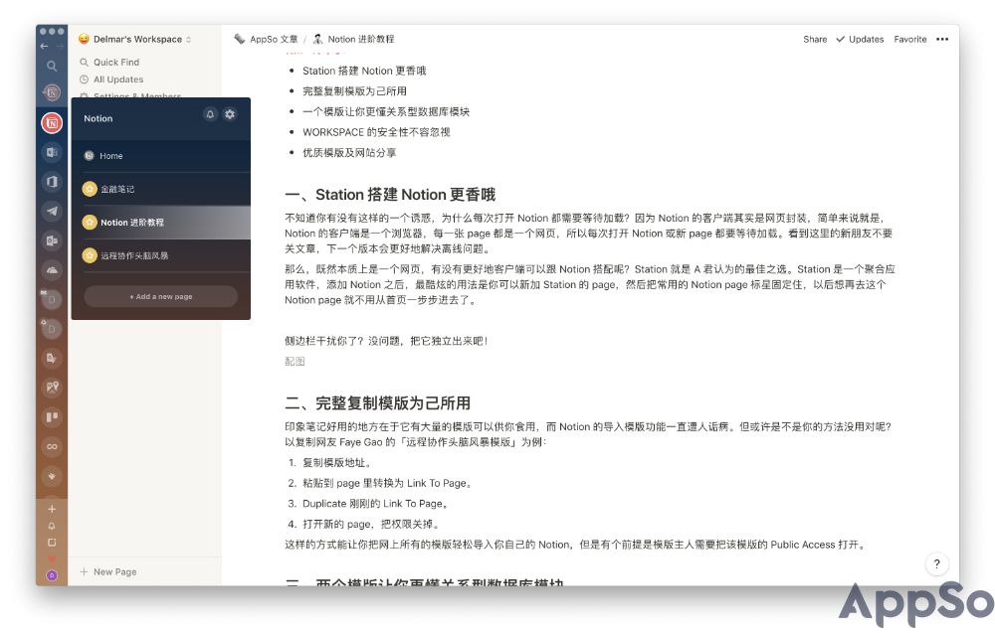Click heading 一、Station 搭建 Notion 更香哦

pyautogui.click(x=390, y=195)
